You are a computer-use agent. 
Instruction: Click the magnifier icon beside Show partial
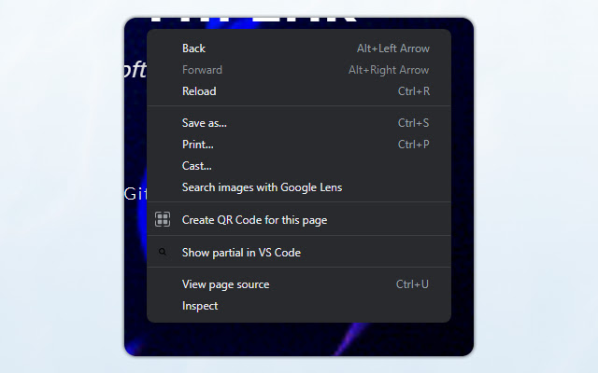click(163, 252)
